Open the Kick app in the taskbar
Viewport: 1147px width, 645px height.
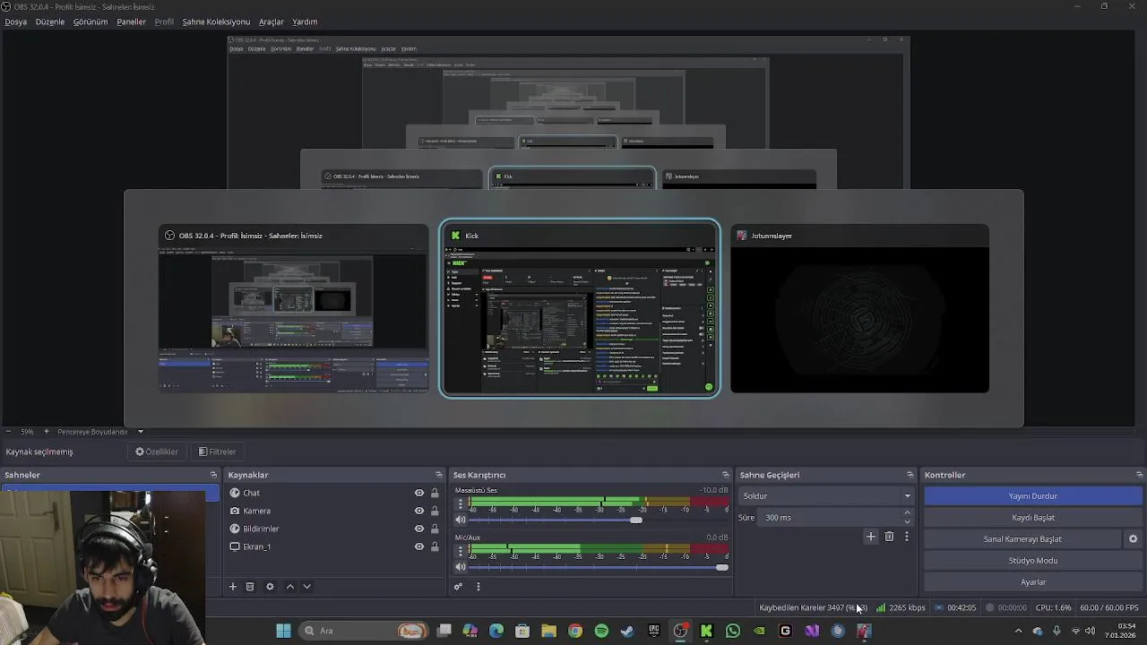706,631
